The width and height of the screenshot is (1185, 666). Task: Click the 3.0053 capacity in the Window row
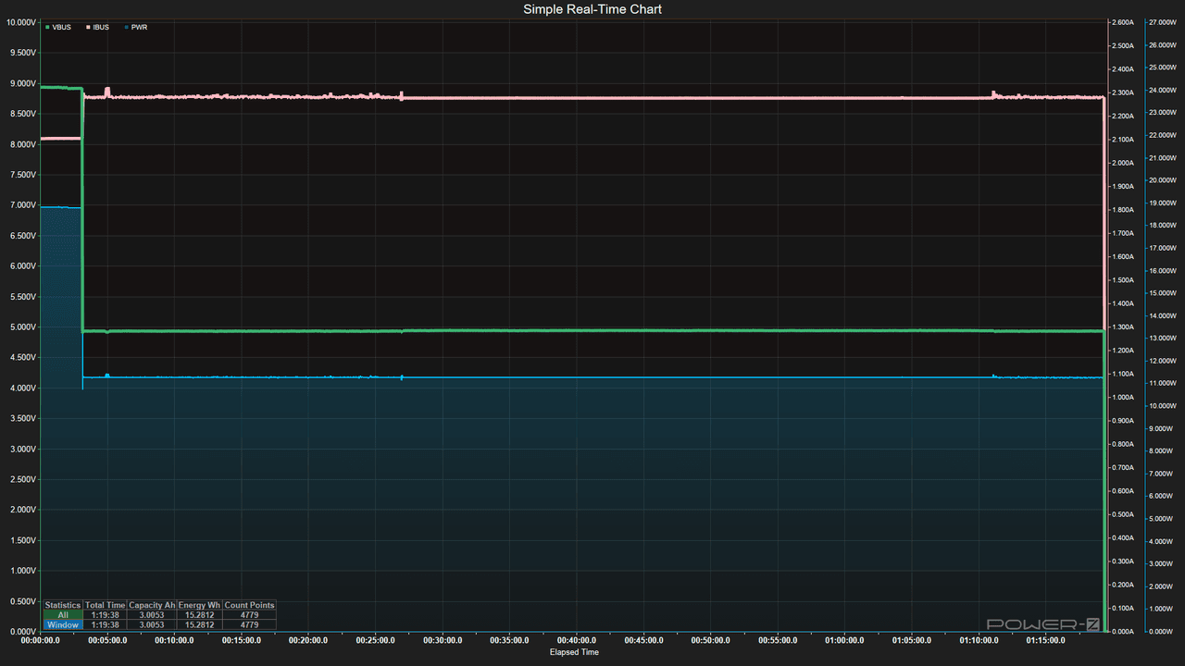pyautogui.click(x=152, y=625)
